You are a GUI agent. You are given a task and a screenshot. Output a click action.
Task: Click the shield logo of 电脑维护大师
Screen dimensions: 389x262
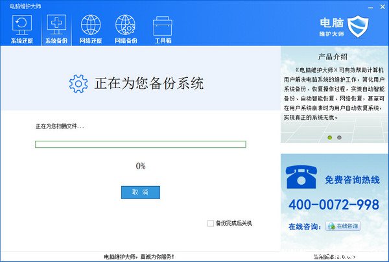(357, 27)
